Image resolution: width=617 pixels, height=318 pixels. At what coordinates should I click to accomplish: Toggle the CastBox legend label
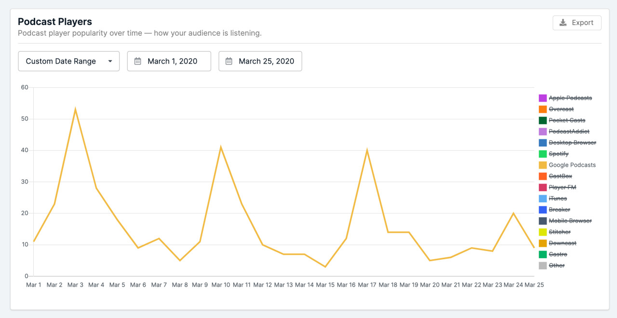pos(560,176)
